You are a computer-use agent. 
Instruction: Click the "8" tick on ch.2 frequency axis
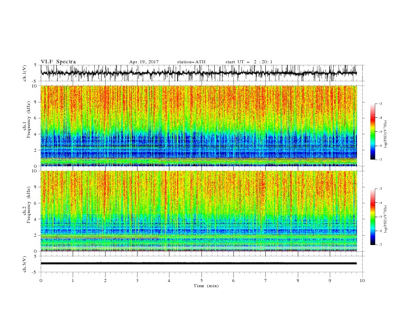point(36,187)
